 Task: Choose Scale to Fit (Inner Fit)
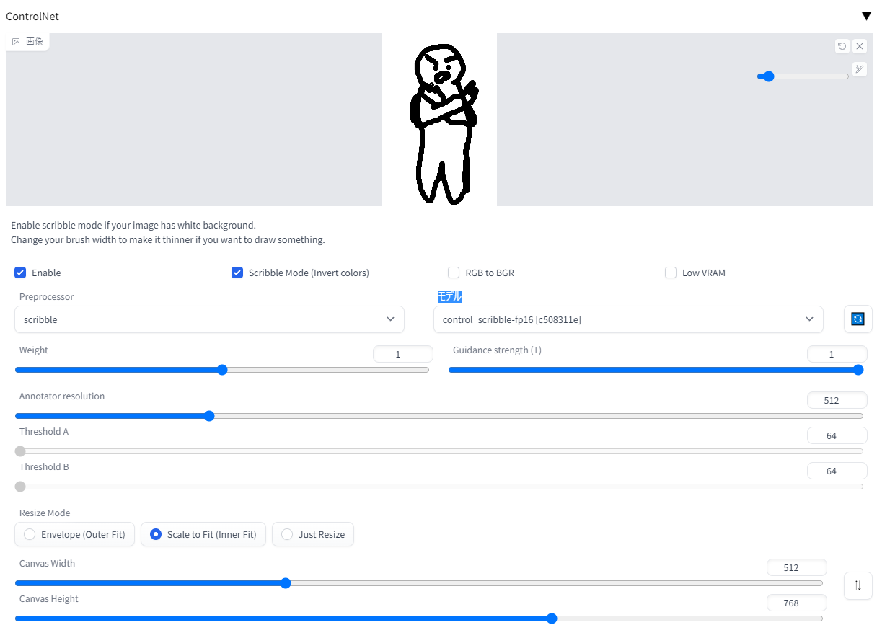(203, 534)
